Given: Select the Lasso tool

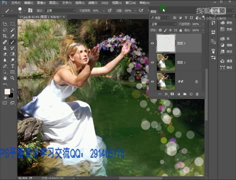Looking at the screenshot, I should pyautogui.click(x=5, y=30).
